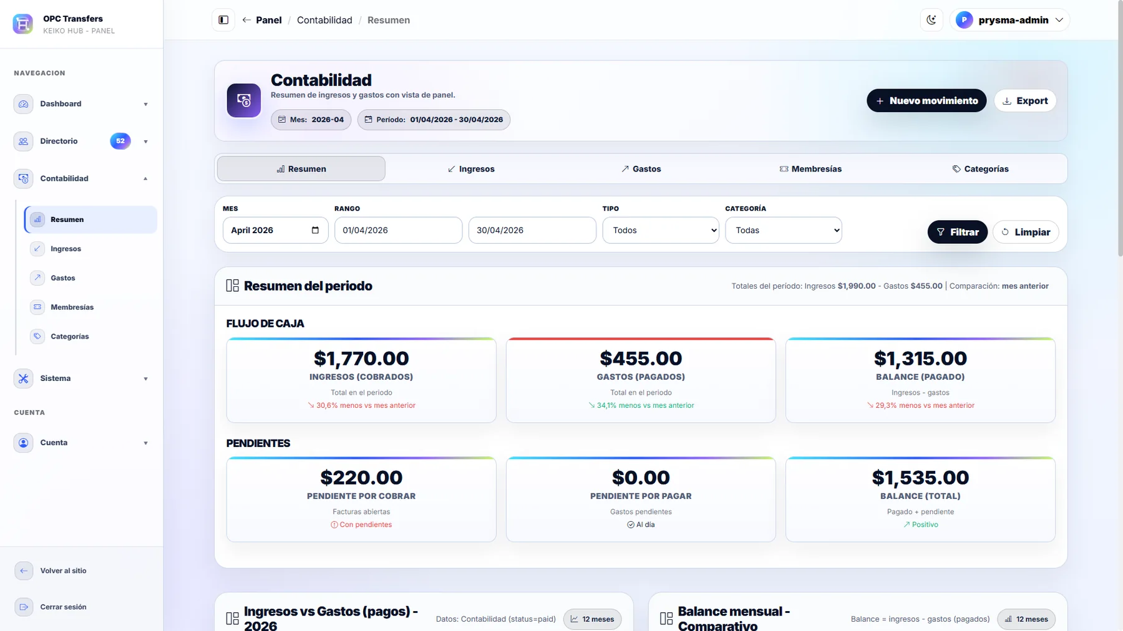This screenshot has width=1123, height=631.
Task: Click the $1,535.00 Balance total card
Action: click(x=920, y=499)
